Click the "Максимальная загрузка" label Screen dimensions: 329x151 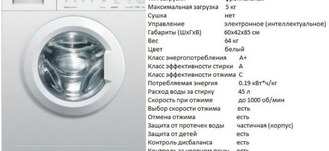(178, 7)
